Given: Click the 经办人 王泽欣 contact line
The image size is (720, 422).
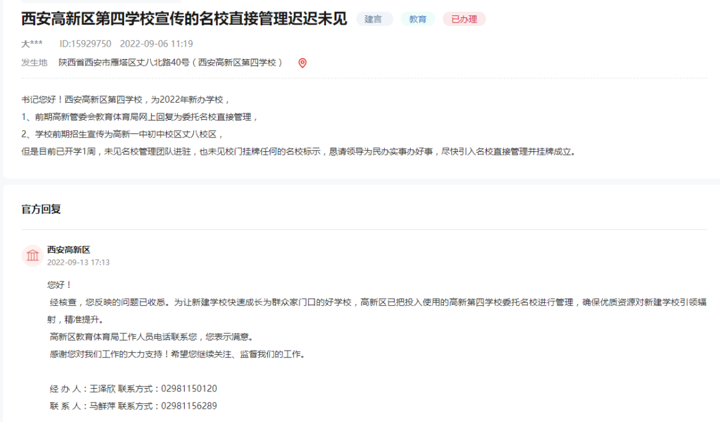Looking at the screenshot, I should click(133, 389).
